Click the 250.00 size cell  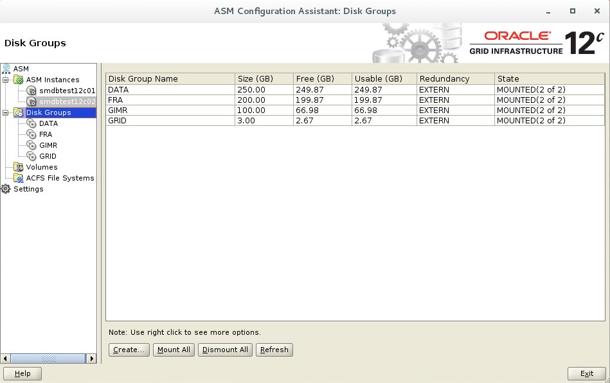(264, 89)
